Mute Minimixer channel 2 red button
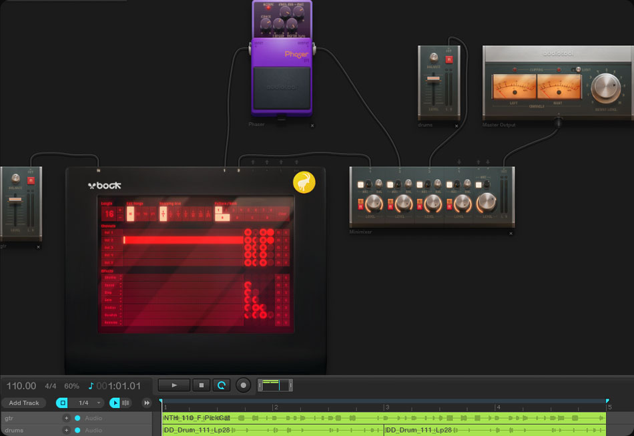Viewport: 634px width, 436px height. [x=390, y=207]
